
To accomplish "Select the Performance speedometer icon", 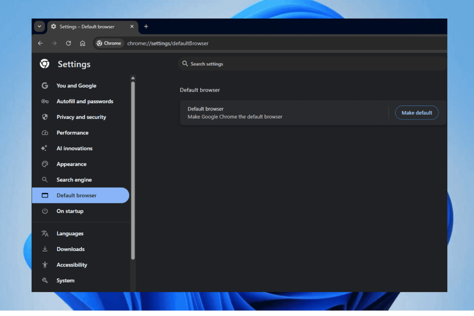I will point(45,133).
